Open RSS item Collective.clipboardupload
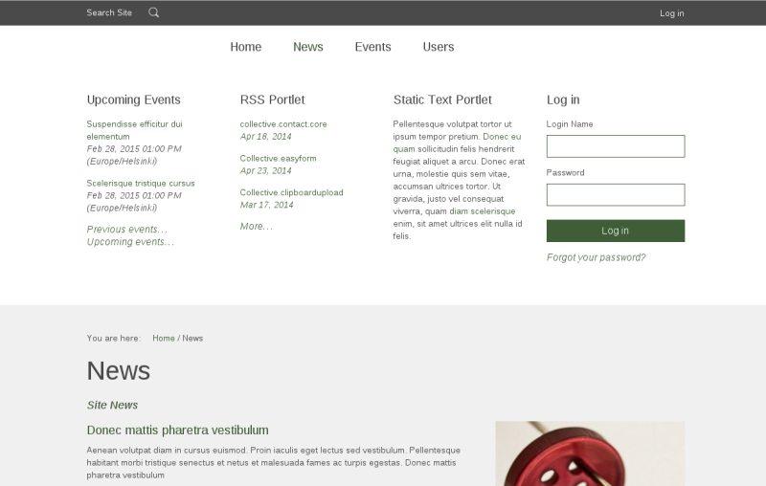Image resolution: width=766 pixels, height=486 pixels. [x=292, y=192]
